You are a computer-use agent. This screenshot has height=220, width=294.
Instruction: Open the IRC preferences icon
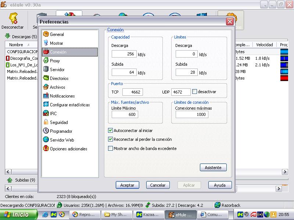(x=46, y=114)
